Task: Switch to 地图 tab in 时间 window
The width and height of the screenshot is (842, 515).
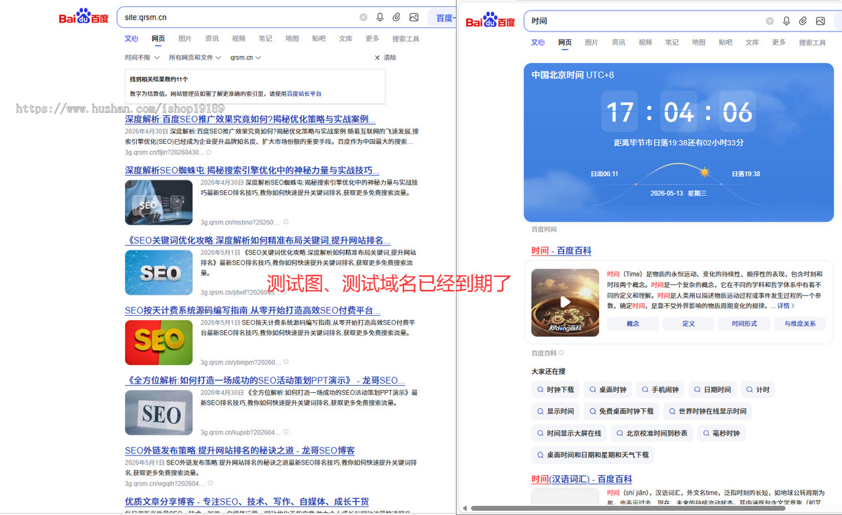Action: pos(699,43)
